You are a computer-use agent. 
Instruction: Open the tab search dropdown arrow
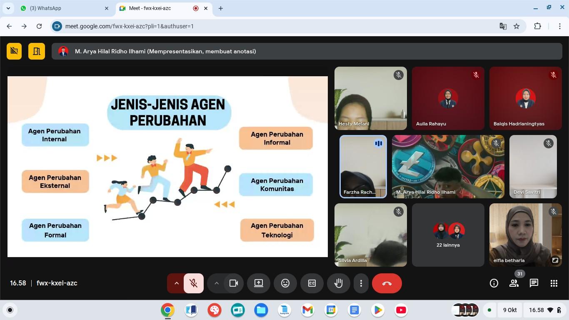click(x=8, y=8)
